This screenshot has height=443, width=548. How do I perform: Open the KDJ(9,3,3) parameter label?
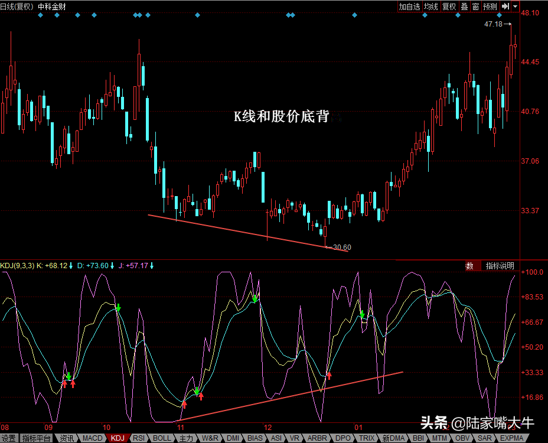[x=18, y=266]
